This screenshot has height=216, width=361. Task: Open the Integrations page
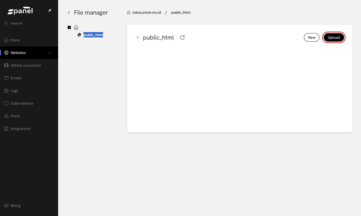tap(21, 129)
